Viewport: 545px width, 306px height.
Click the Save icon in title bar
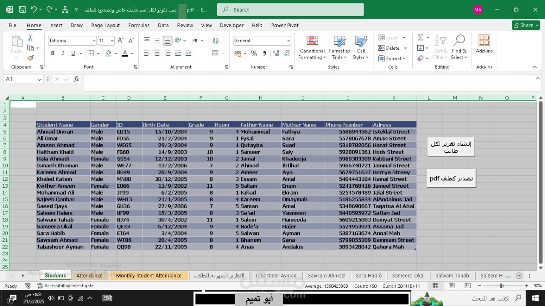coord(23,9)
